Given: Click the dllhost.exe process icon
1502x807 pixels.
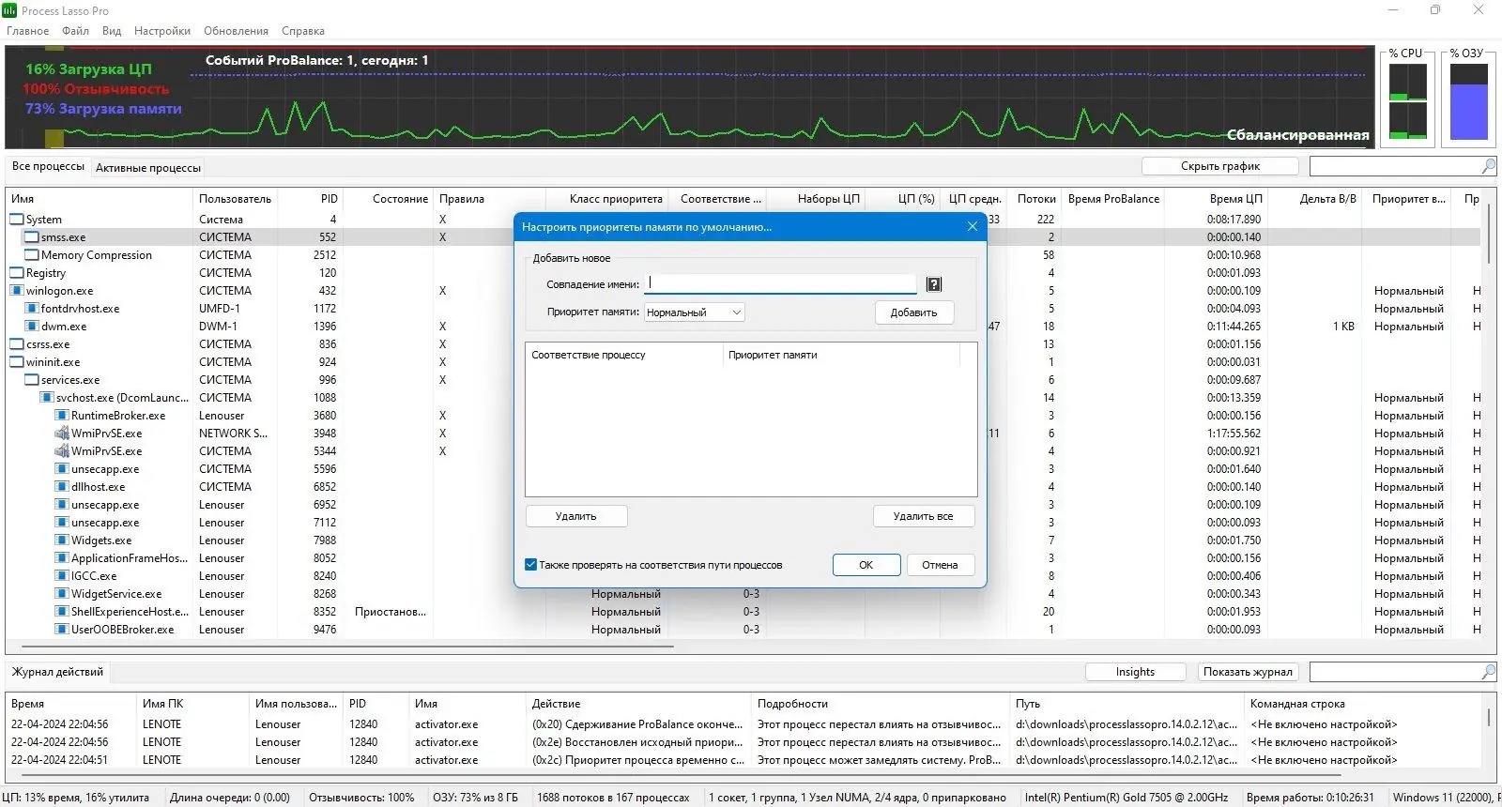Looking at the screenshot, I should pos(62,487).
